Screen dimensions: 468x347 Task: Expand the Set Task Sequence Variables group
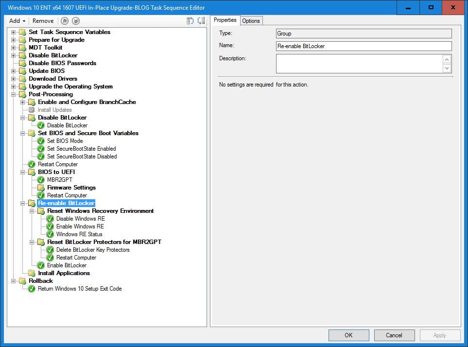[14, 32]
